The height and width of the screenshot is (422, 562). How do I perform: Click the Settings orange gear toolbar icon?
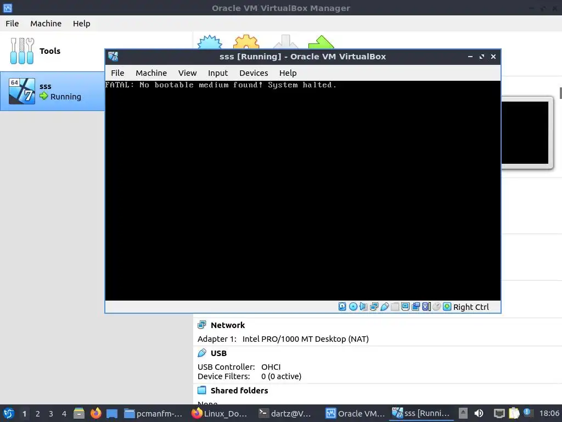(246, 42)
